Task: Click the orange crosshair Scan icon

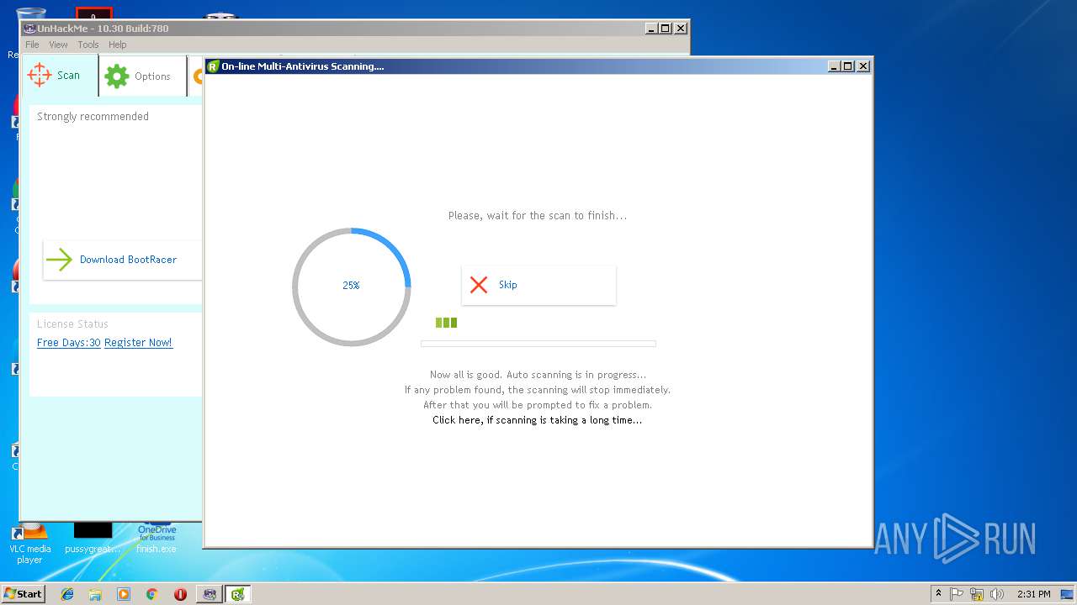Action: point(40,76)
